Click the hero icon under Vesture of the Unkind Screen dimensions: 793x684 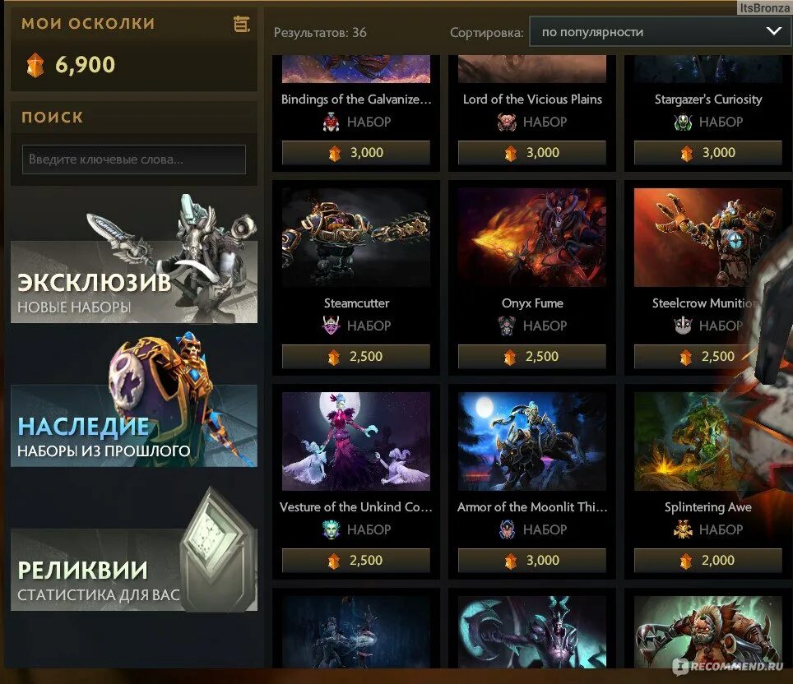pos(332,529)
